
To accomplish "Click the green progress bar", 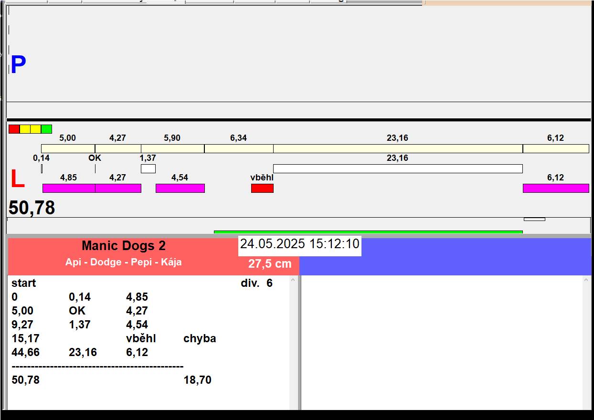I will click(x=368, y=232).
